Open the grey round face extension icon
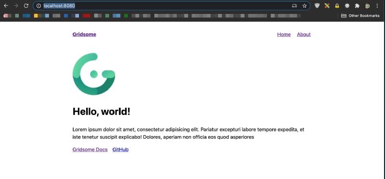This screenshot has width=385, height=179. point(347,6)
